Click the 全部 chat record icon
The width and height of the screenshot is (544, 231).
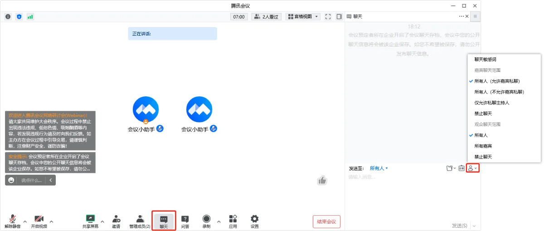pyautogui.click(x=461, y=168)
